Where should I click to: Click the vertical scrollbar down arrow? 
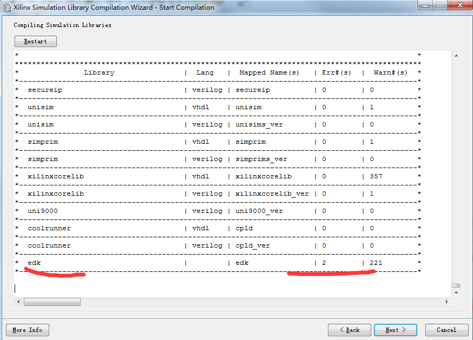tap(456, 292)
